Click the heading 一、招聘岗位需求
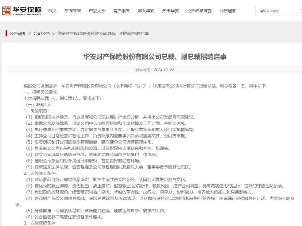 click(41, 92)
